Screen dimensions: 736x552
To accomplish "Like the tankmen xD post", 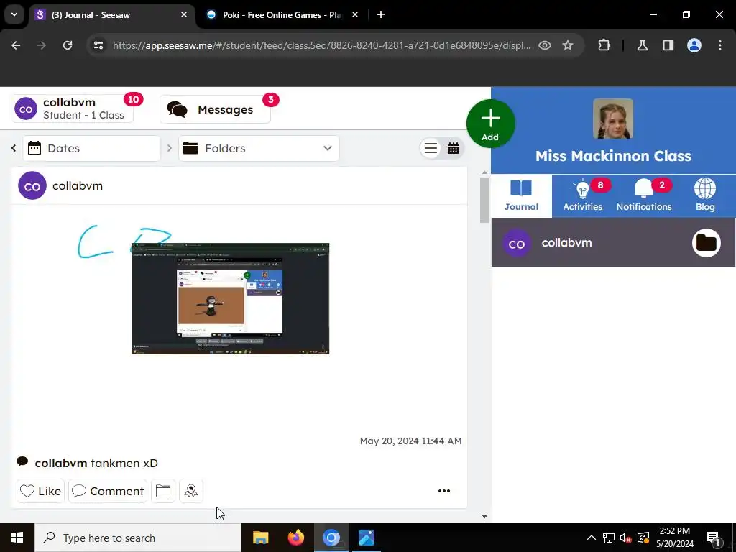I will coord(41,491).
